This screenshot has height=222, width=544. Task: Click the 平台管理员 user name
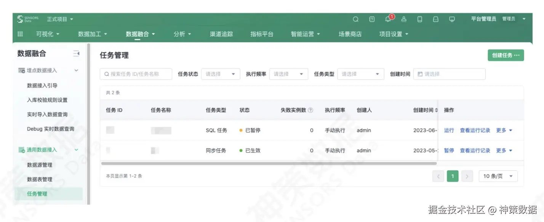483,19
